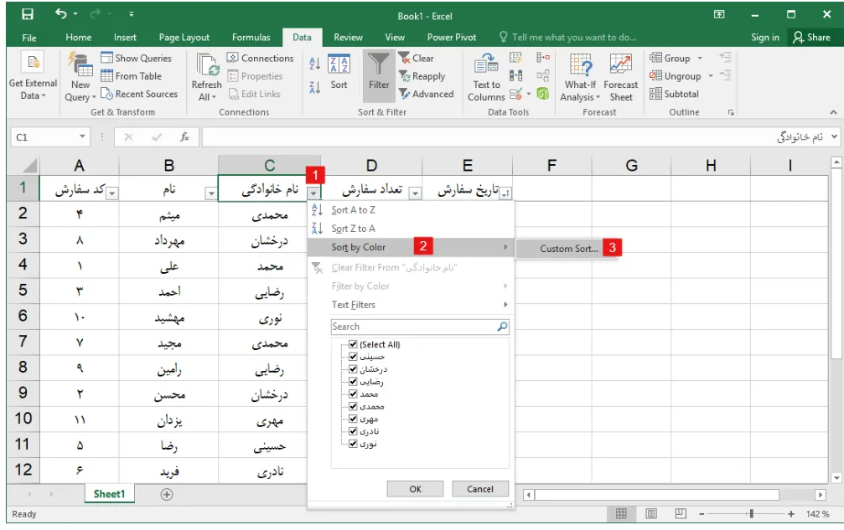Switch to the Formulas ribbon tab
Screen dimensions: 844x530
coord(251,38)
